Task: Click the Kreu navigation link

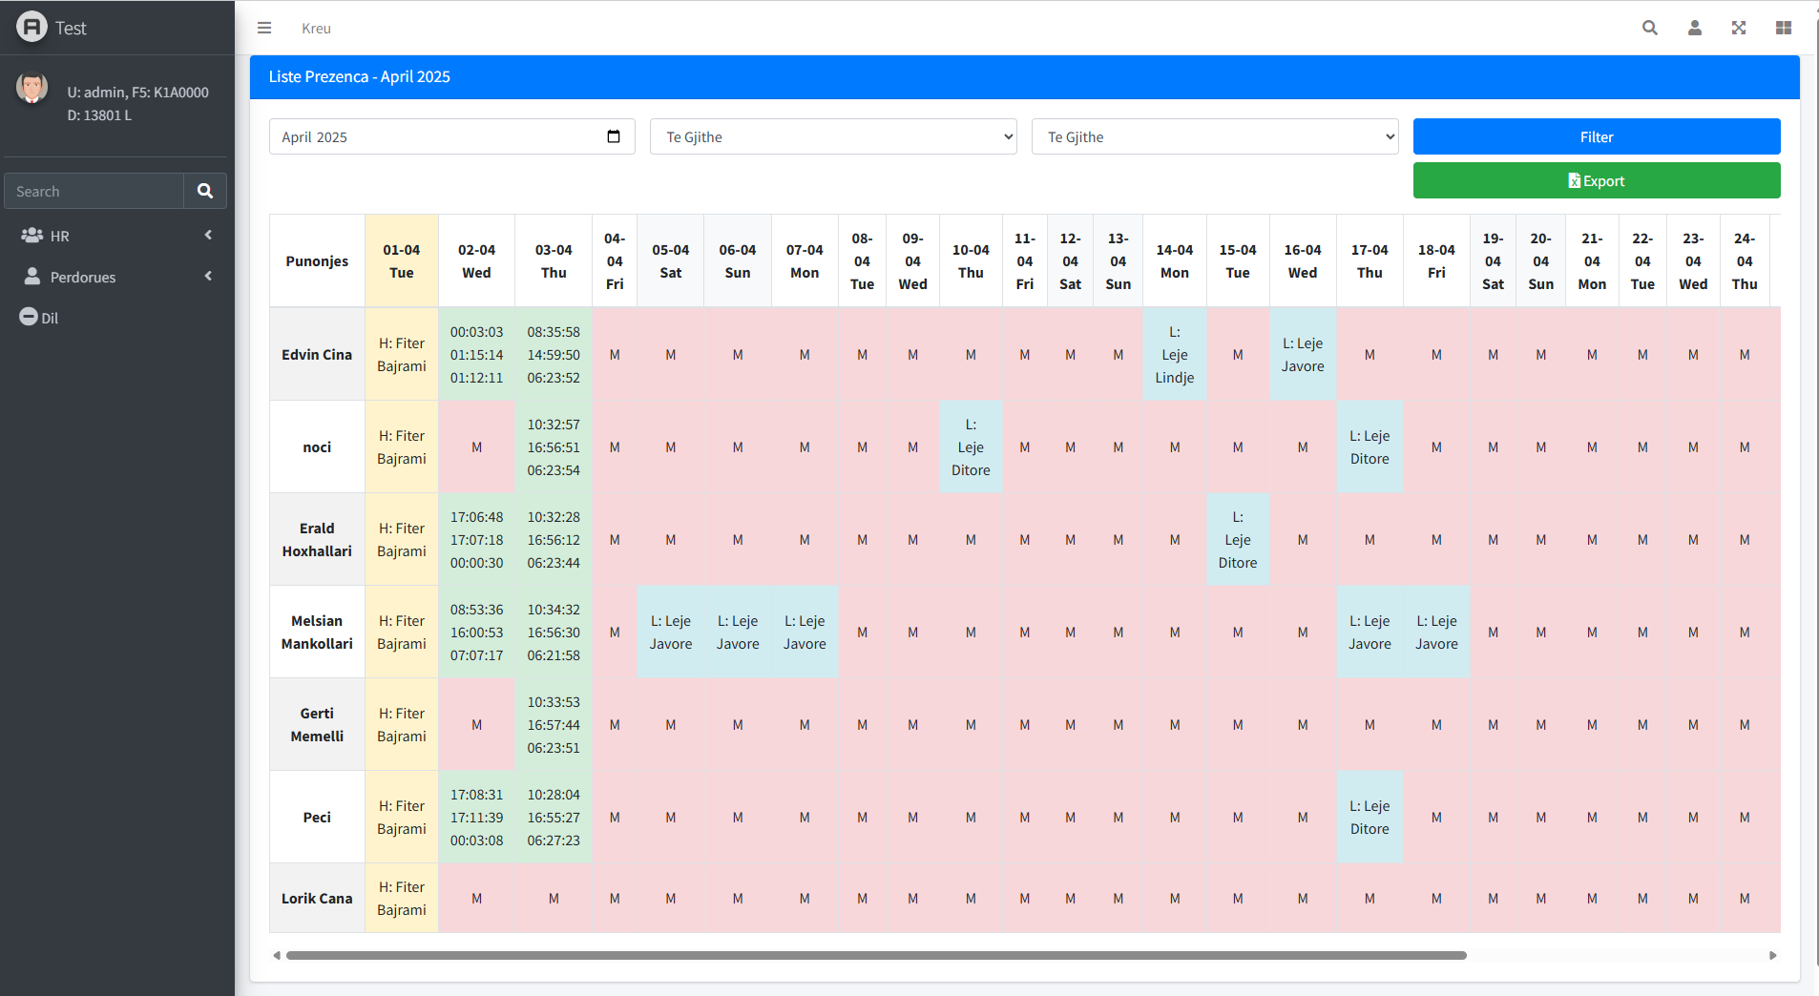Action: tap(316, 29)
